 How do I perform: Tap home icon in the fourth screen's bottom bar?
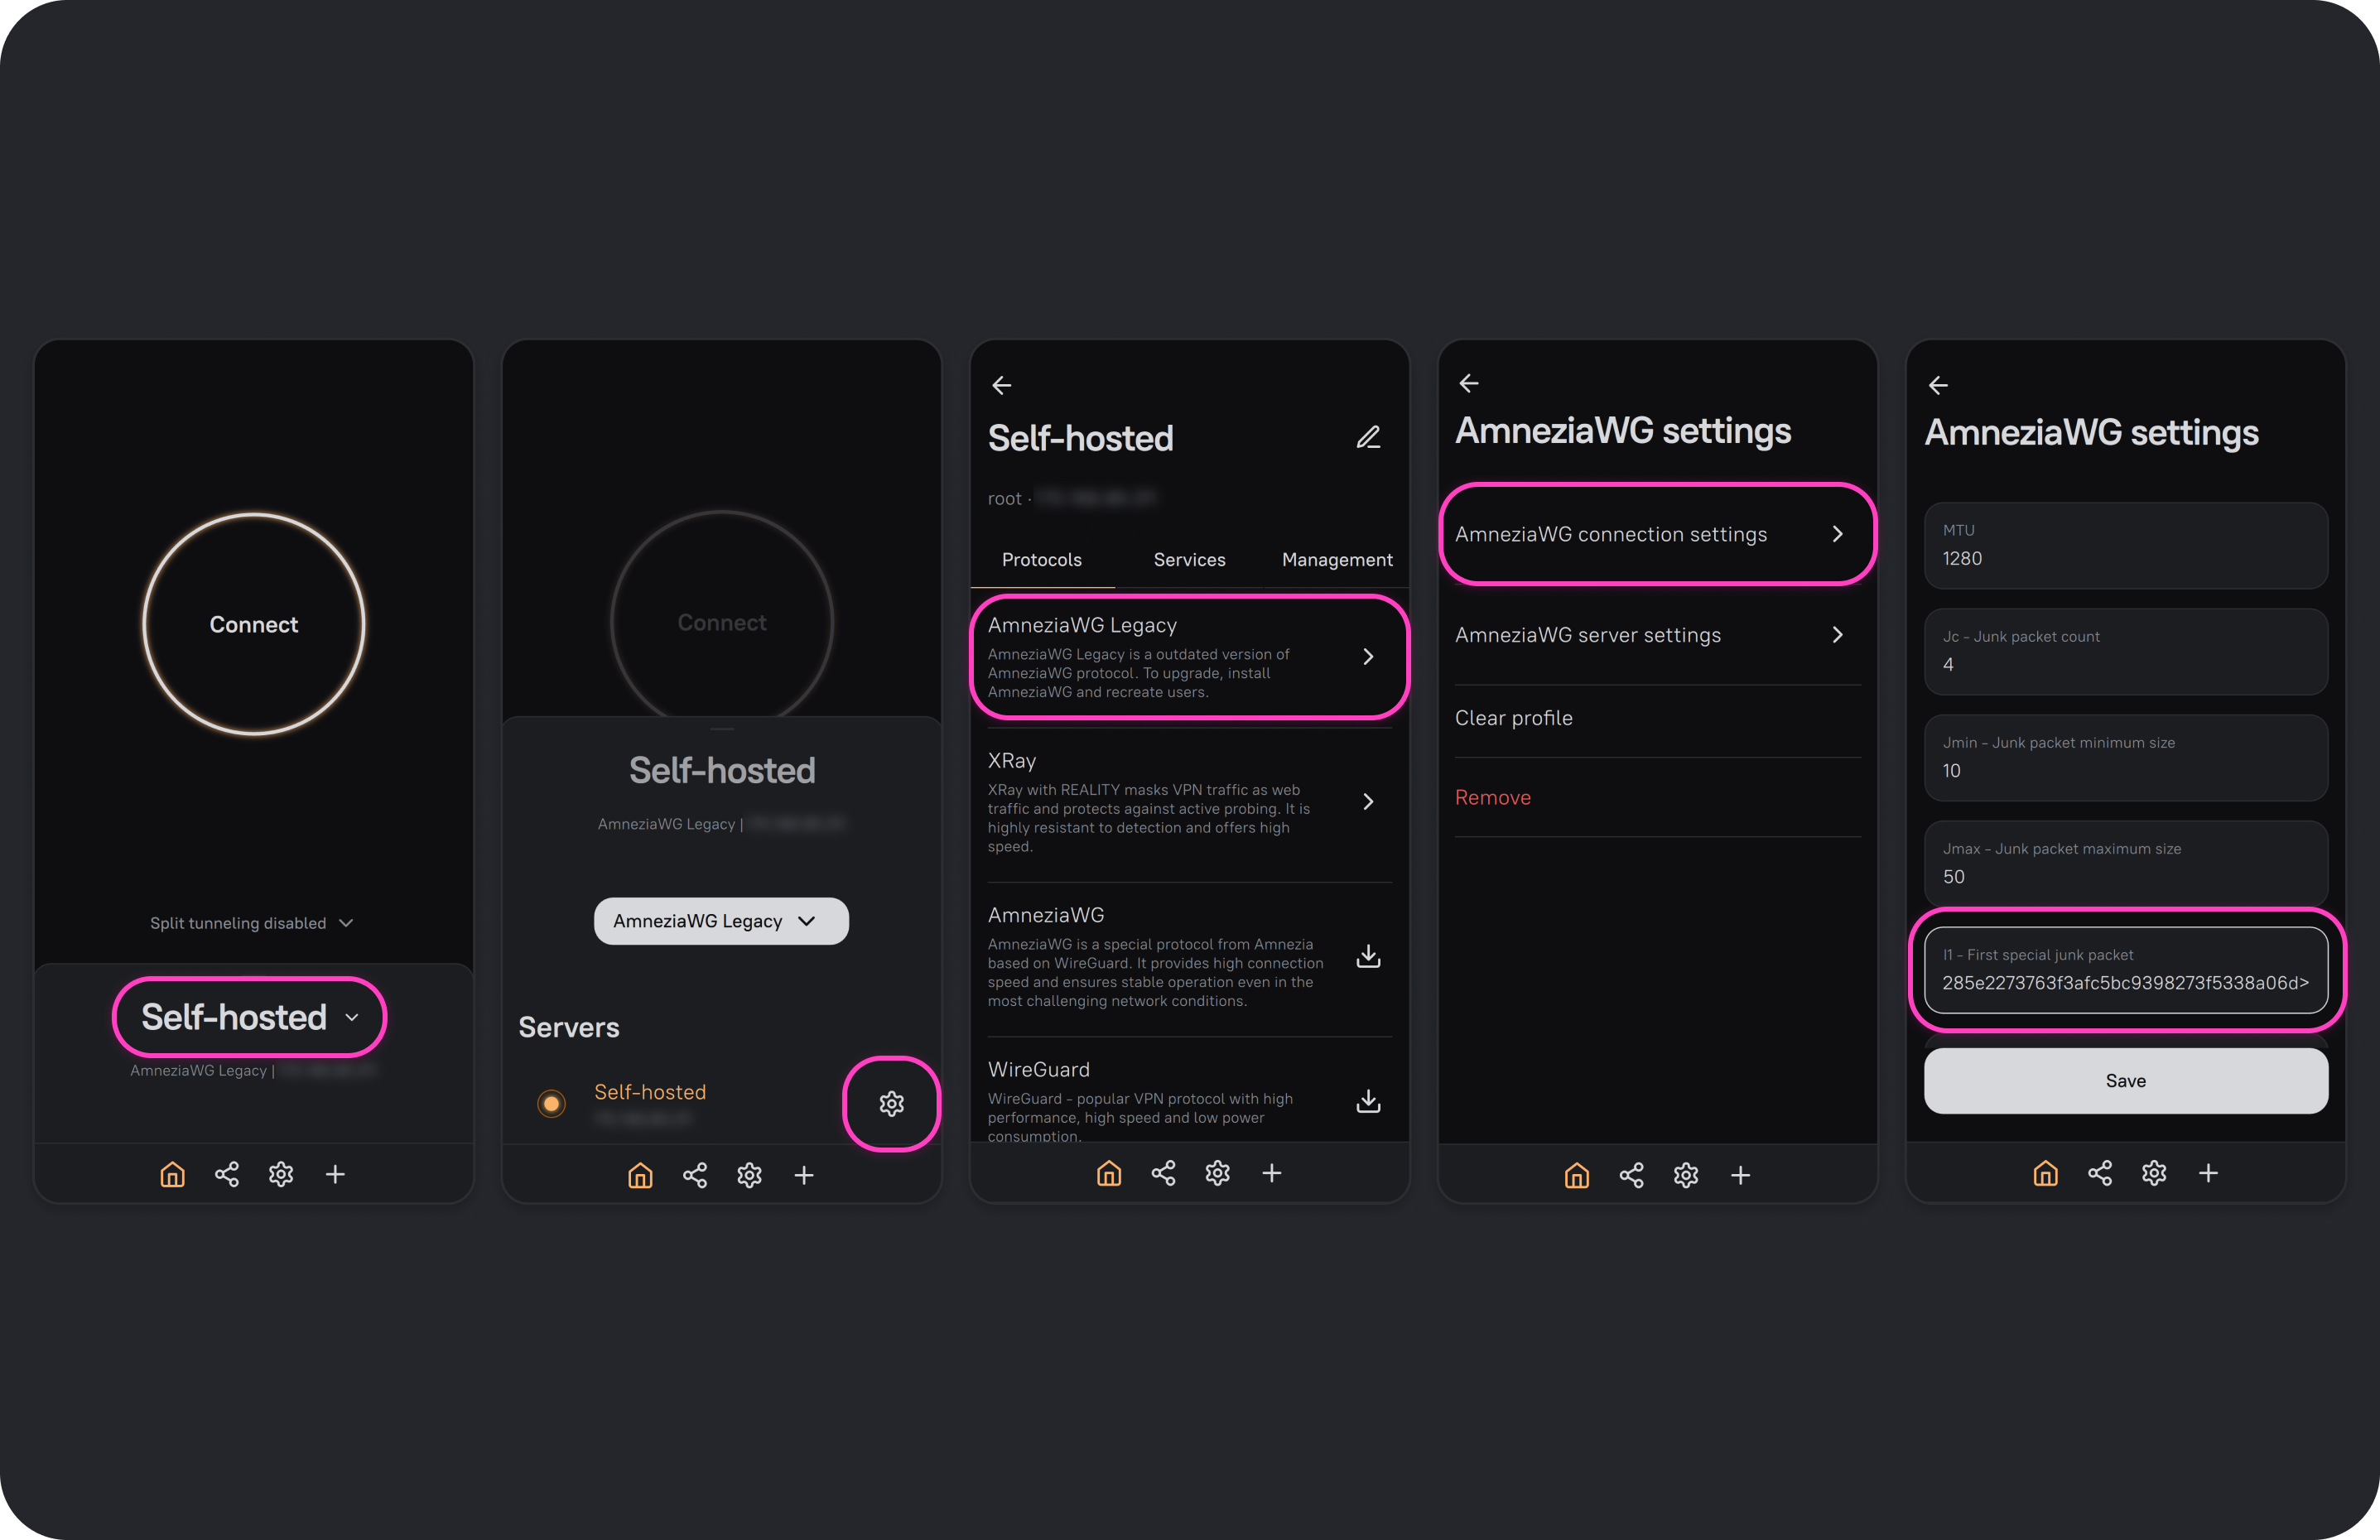click(1576, 1175)
